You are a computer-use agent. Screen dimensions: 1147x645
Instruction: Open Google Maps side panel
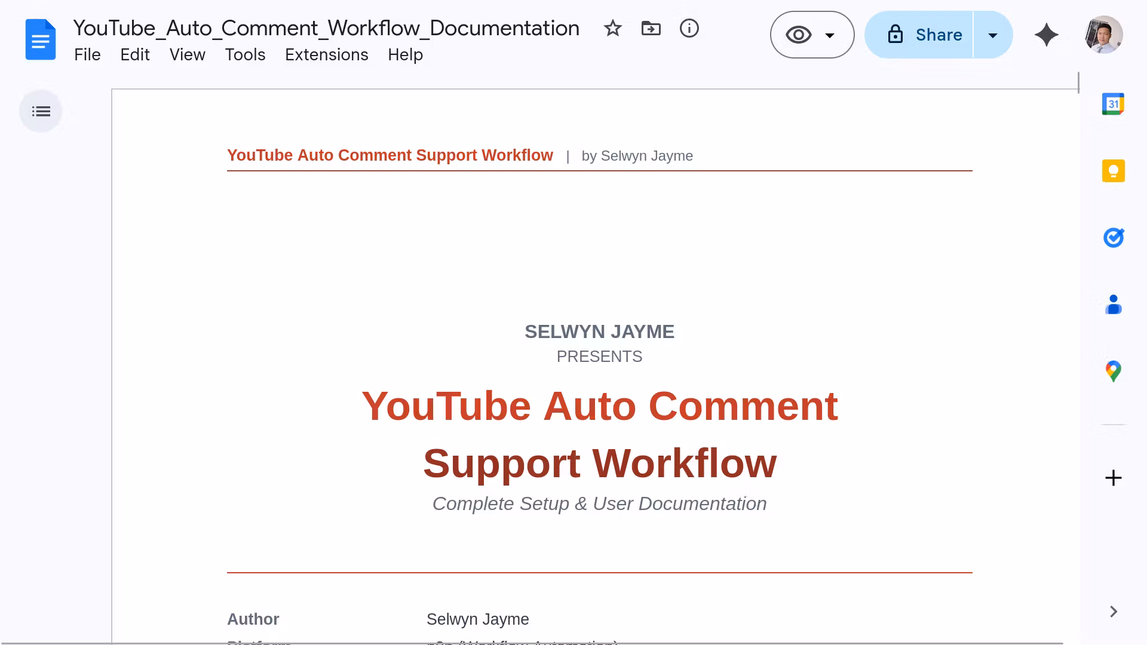click(1114, 371)
